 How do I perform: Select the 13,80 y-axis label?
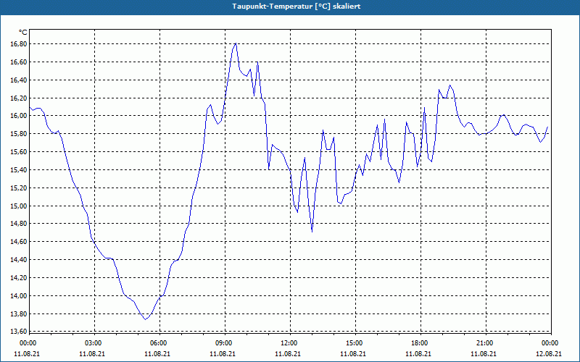pyautogui.click(x=19, y=314)
